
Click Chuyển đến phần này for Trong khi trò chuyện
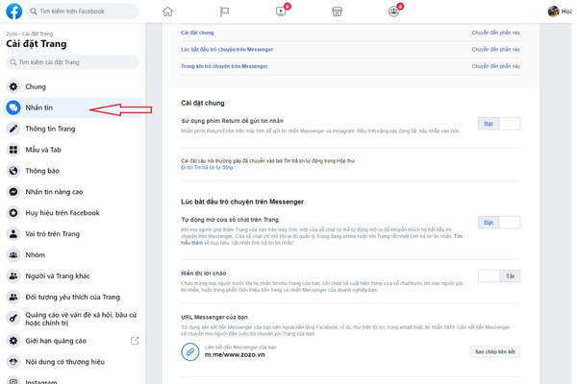point(495,66)
